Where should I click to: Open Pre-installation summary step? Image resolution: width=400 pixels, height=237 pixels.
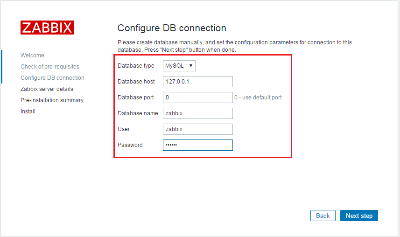pyautogui.click(x=52, y=100)
